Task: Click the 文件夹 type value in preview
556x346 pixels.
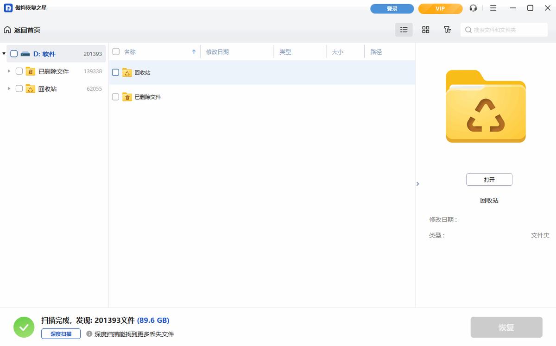Action: pyautogui.click(x=540, y=235)
